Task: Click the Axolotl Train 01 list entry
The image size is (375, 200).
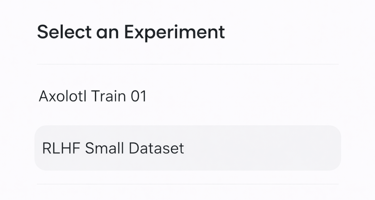Action: pyautogui.click(x=92, y=96)
